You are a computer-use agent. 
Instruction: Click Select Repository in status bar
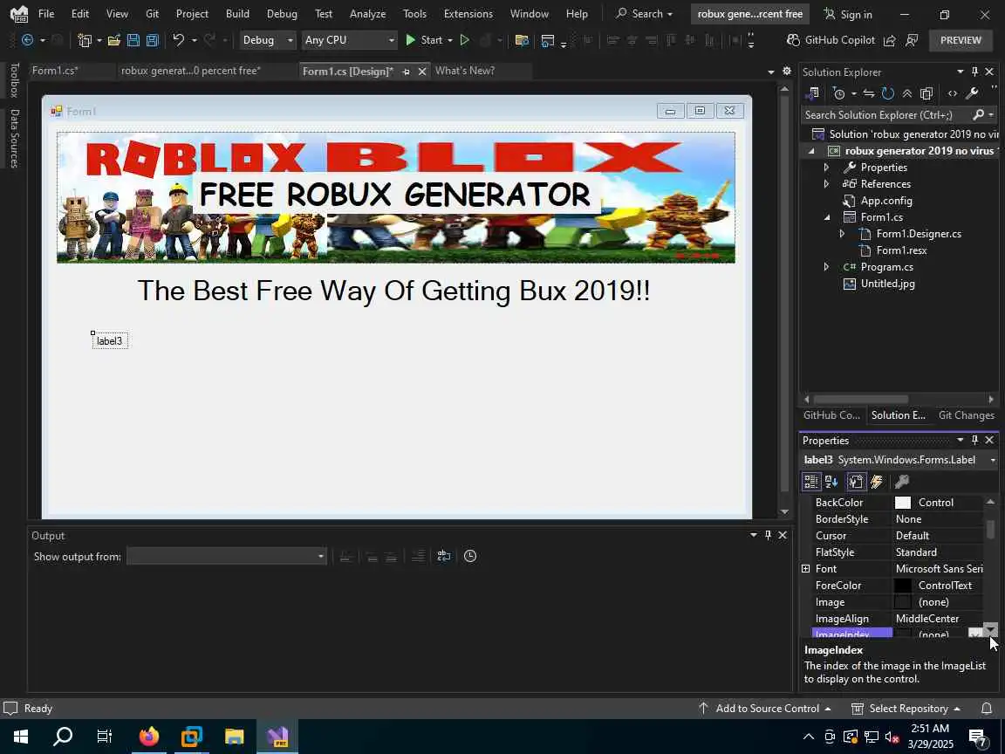905,709
